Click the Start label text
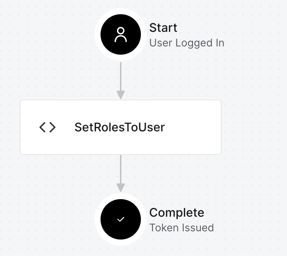 (x=163, y=28)
